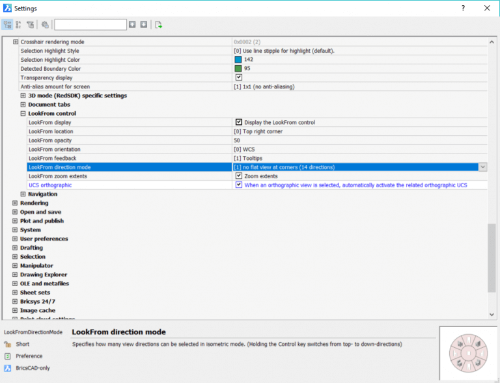The width and height of the screenshot is (500, 383).
Task: Open LookFrom direction mode dropdown arrow
Action: coord(483,167)
